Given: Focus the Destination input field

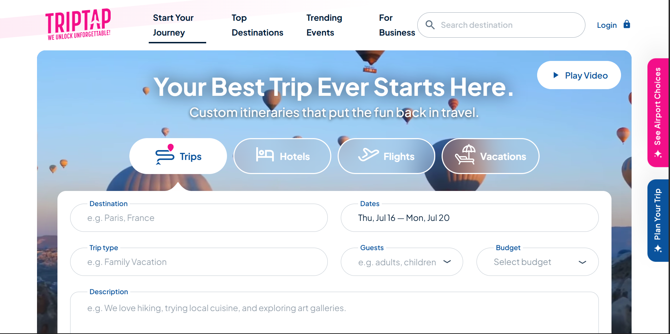Looking at the screenshot, I should 199,218.
